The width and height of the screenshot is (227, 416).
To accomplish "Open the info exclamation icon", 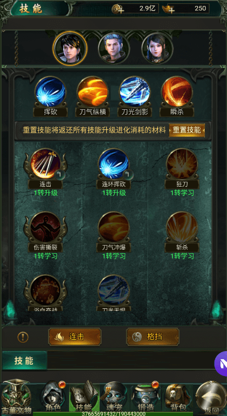I will coord(23,337).
